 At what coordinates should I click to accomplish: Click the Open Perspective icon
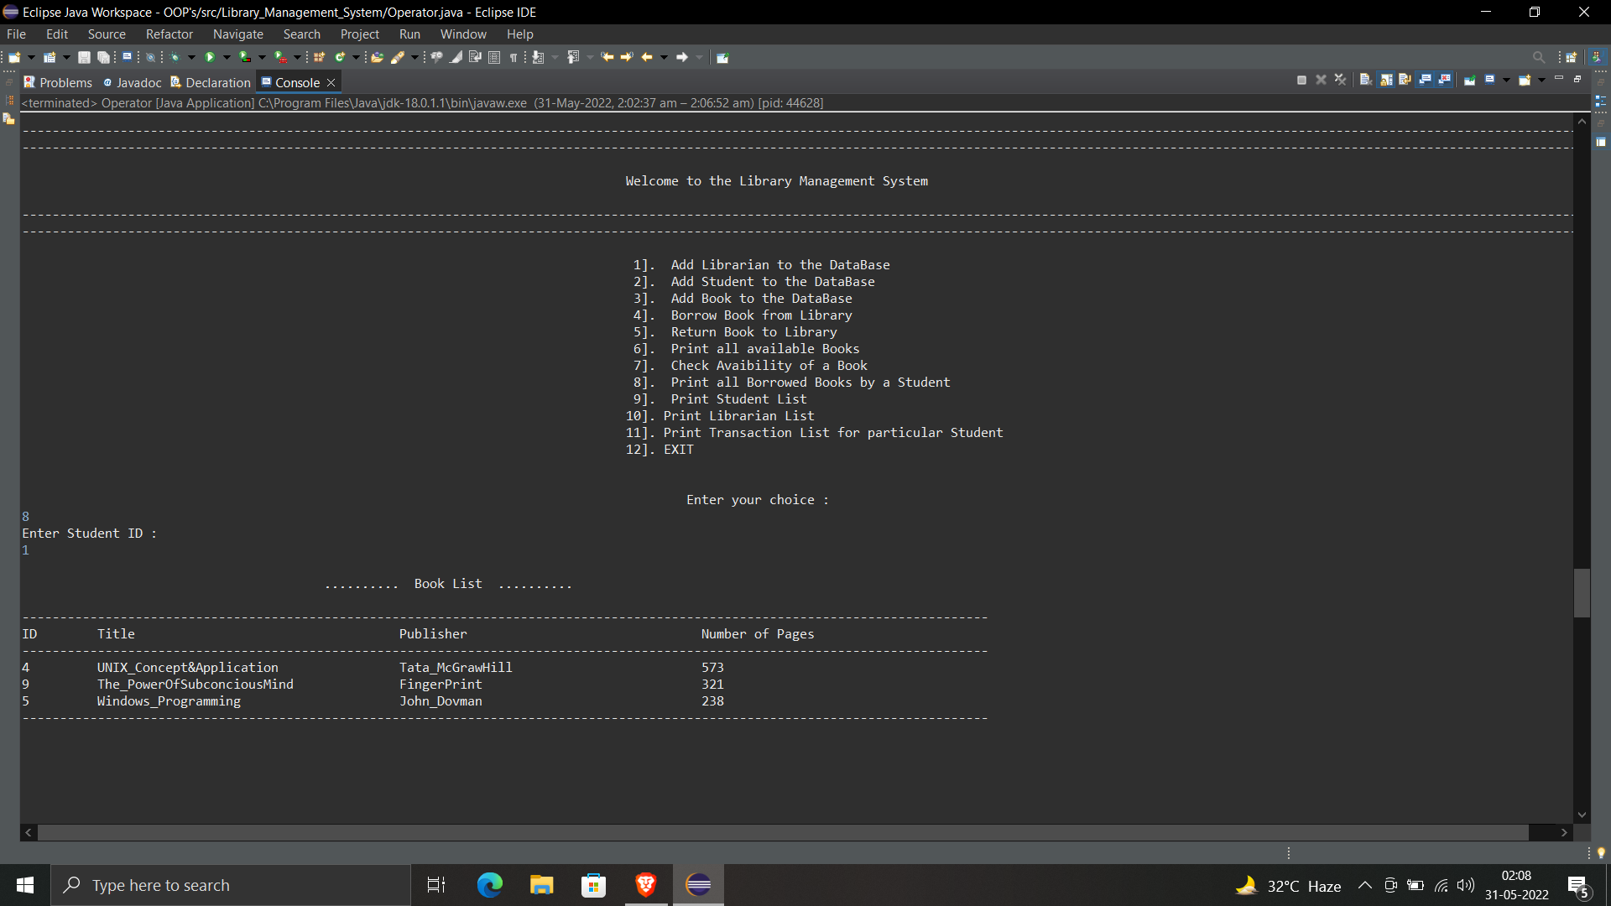[1571, 57]
